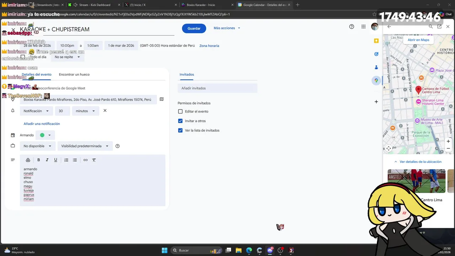Click the Campos de Fútbol map pin
455x256 pixels.
418,90
